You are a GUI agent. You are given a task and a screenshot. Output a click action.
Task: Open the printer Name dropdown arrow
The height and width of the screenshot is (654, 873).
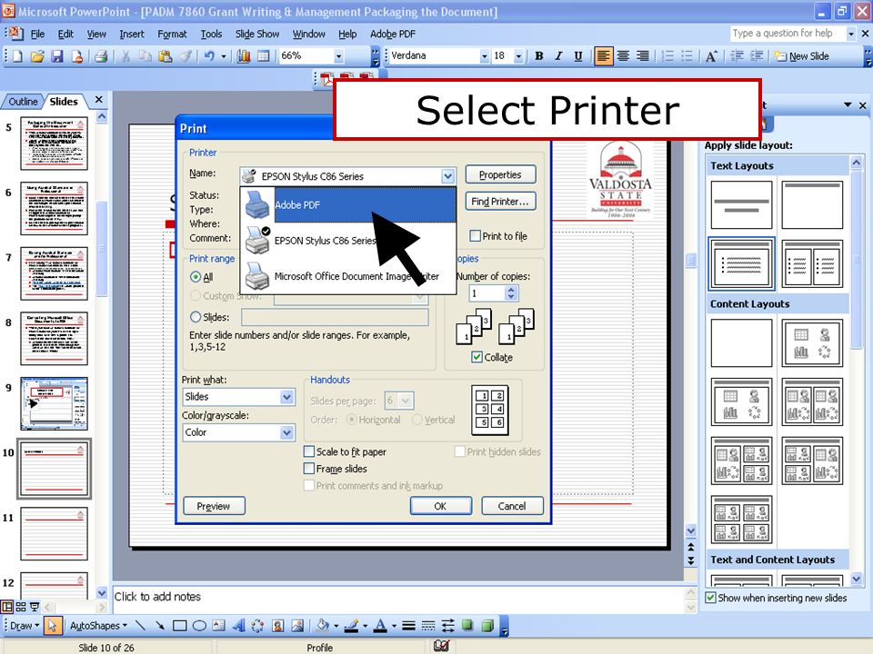[x=448, y=176]
